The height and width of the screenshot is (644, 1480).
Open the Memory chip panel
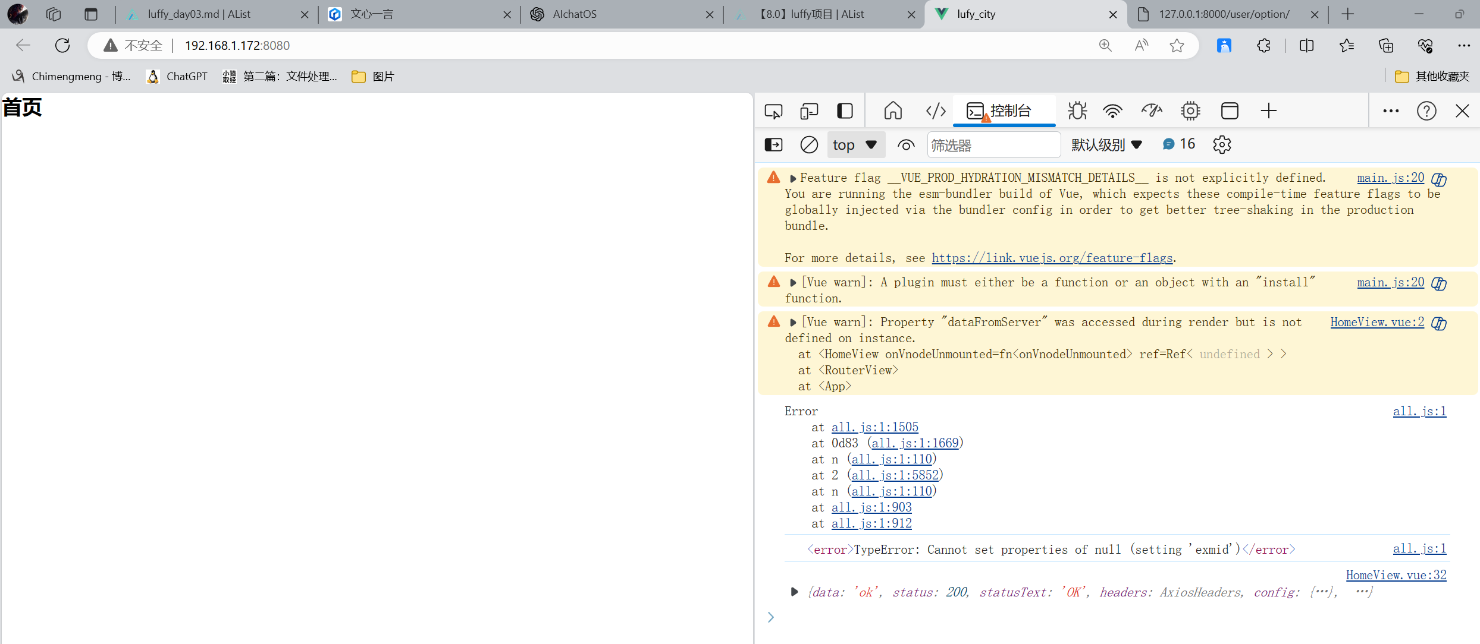(1190, 111)
